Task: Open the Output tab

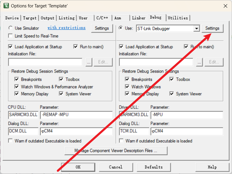Action: (47, 18)
